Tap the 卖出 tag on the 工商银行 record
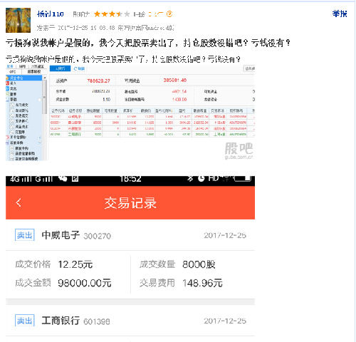356x342 pixels. click(x=25, y=321)
